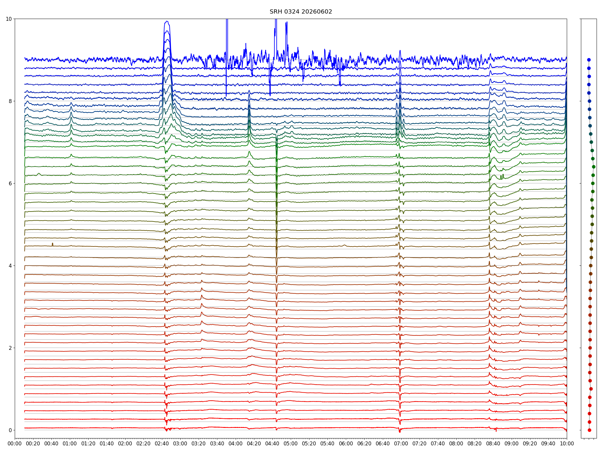The image size is (602, 452).
Task: Click the y-axis tick label "6"
Action: (x=11, y=184)
